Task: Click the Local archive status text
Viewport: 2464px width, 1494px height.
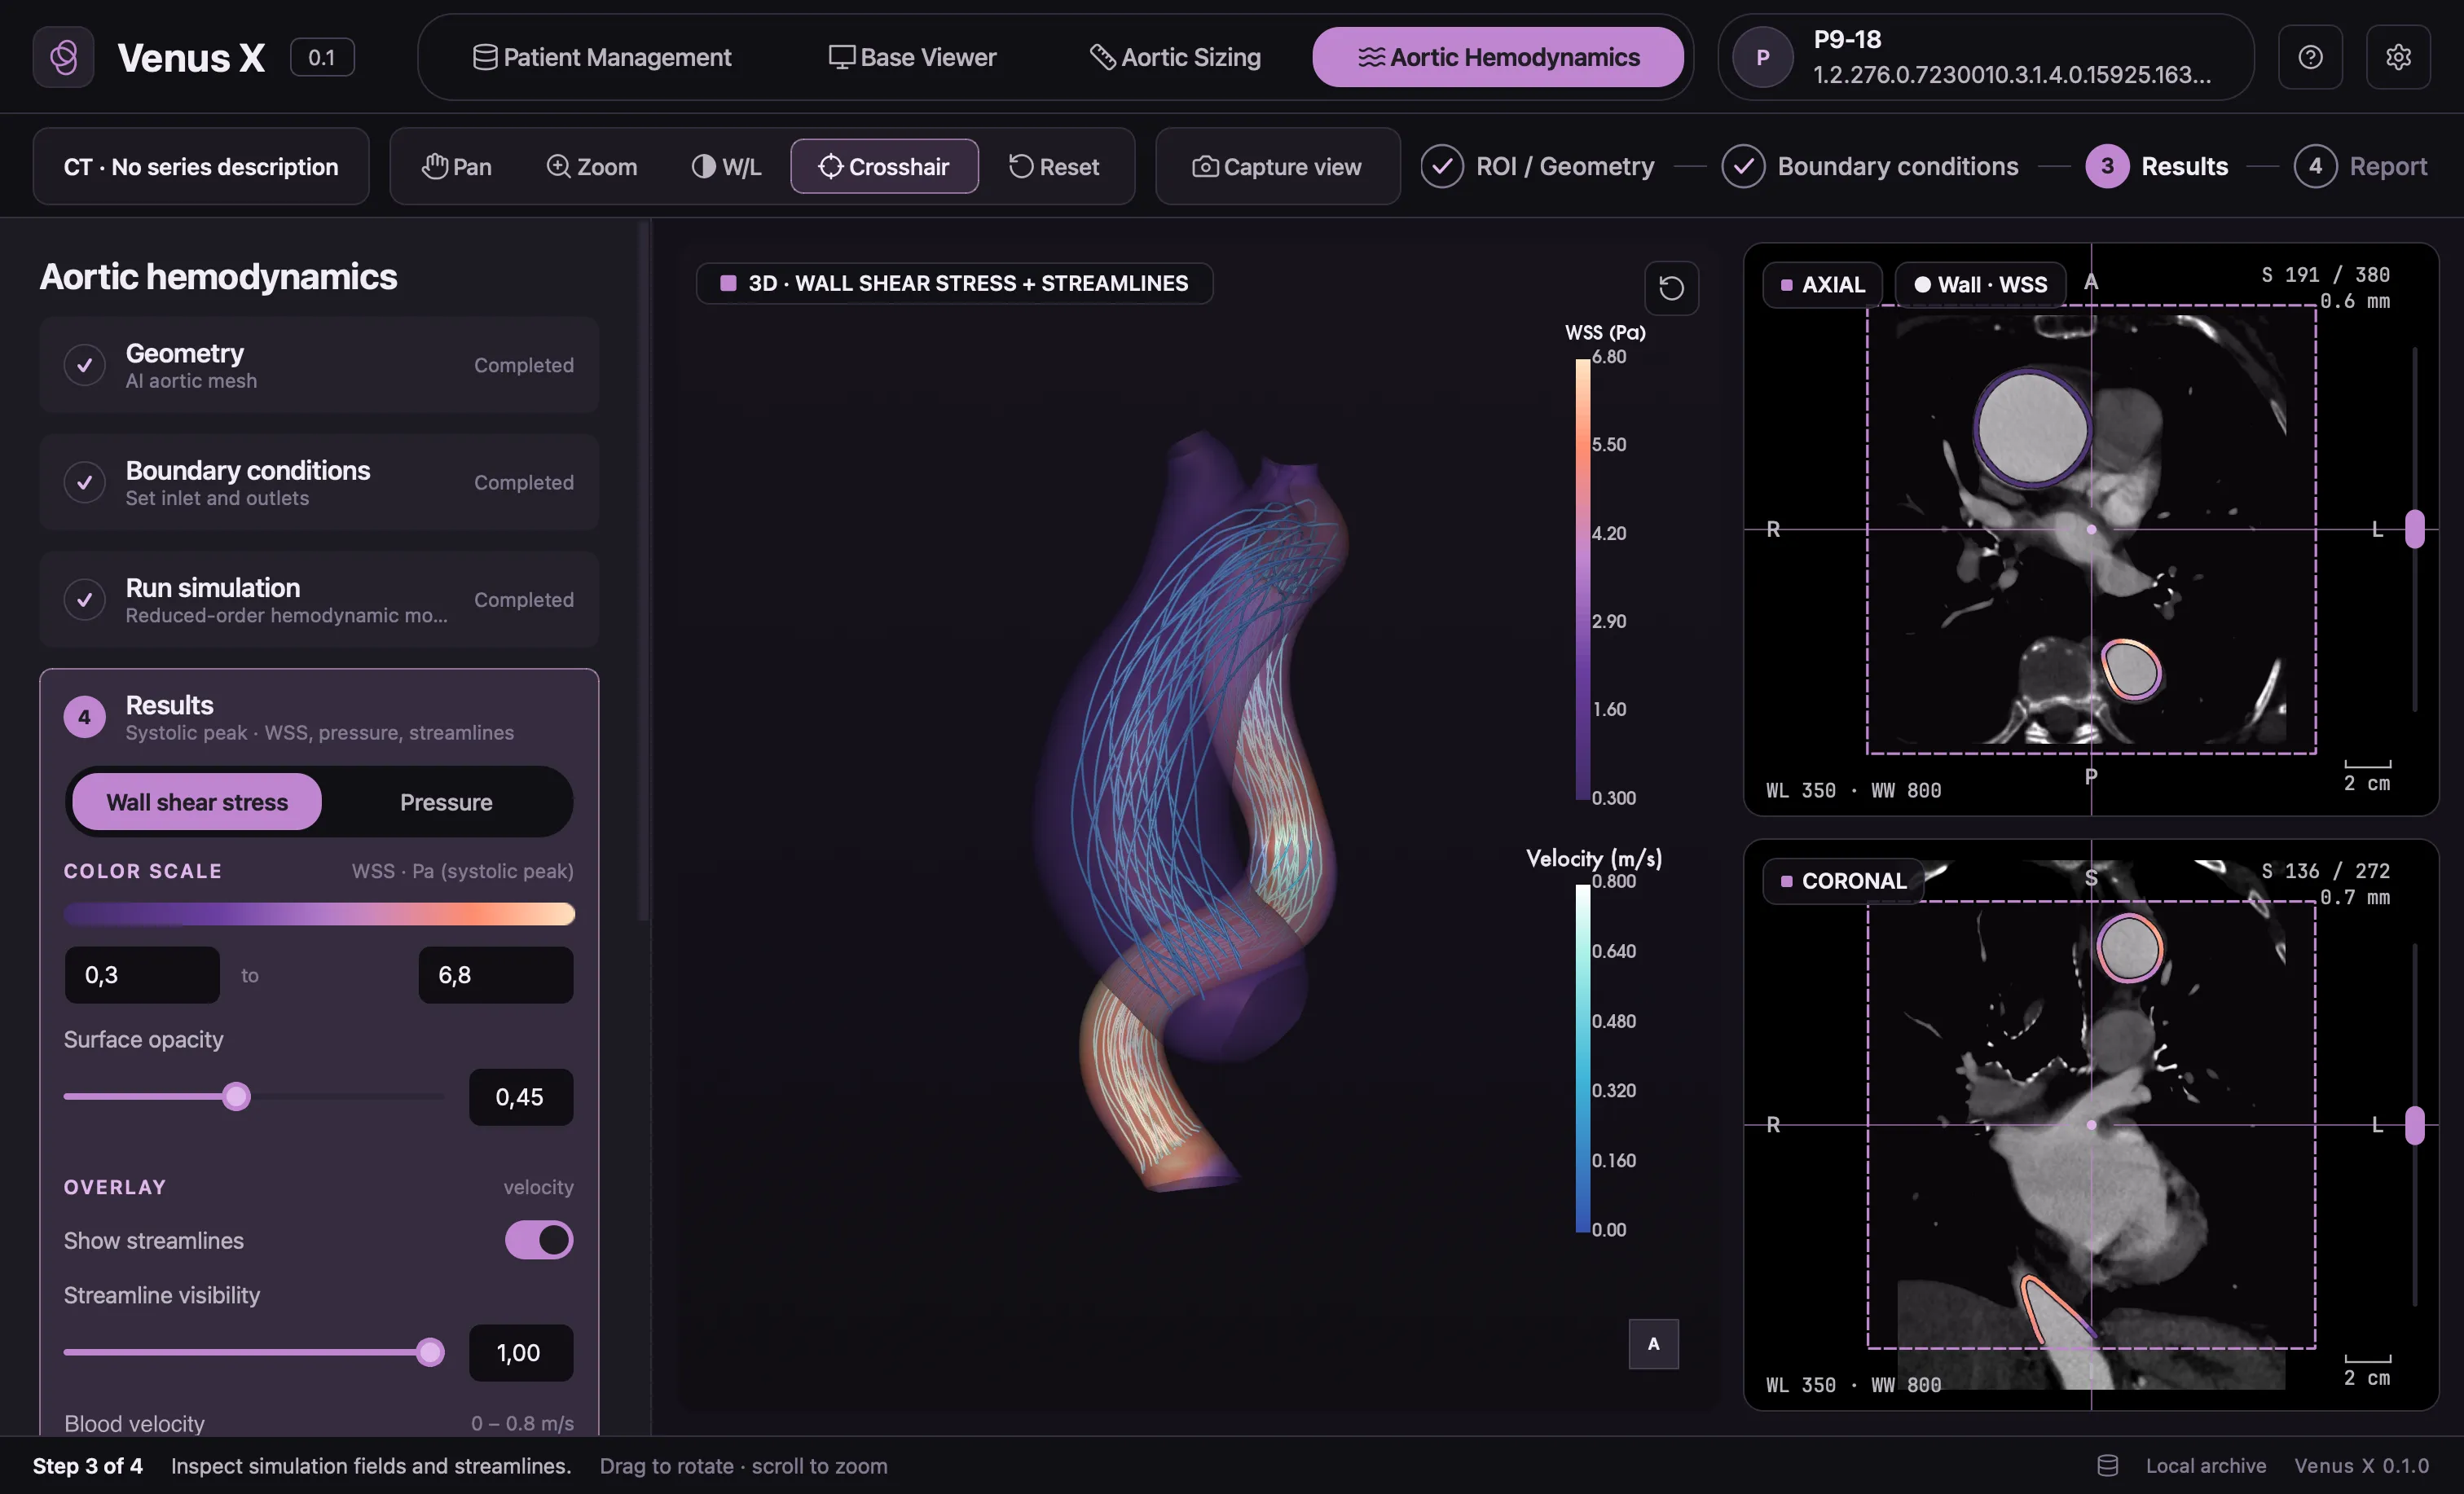Action: 2205,1465
